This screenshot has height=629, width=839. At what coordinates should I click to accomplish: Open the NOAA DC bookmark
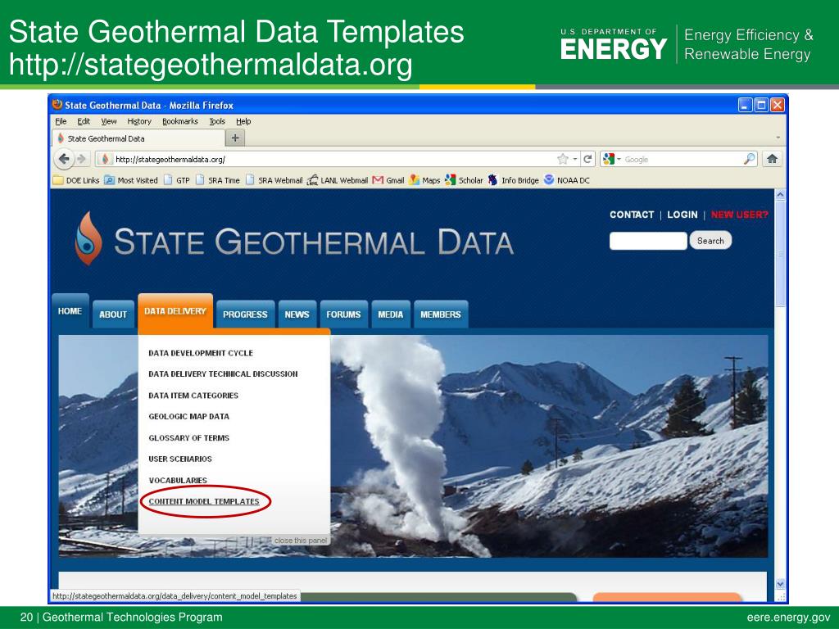pos(567,180)
